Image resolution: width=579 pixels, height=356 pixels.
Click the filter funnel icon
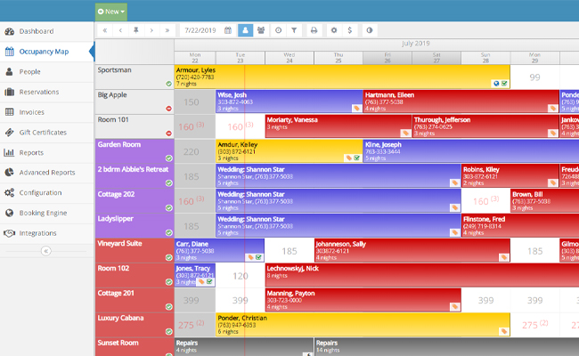click(294, 30)
